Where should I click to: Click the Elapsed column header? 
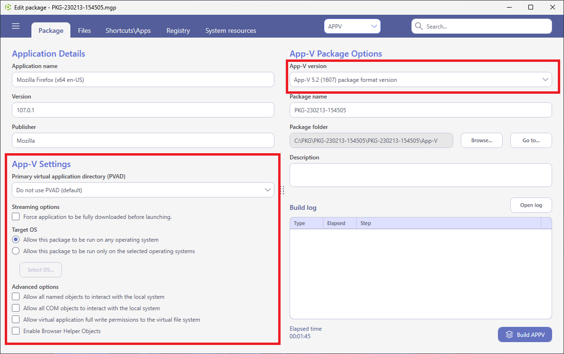340,223
